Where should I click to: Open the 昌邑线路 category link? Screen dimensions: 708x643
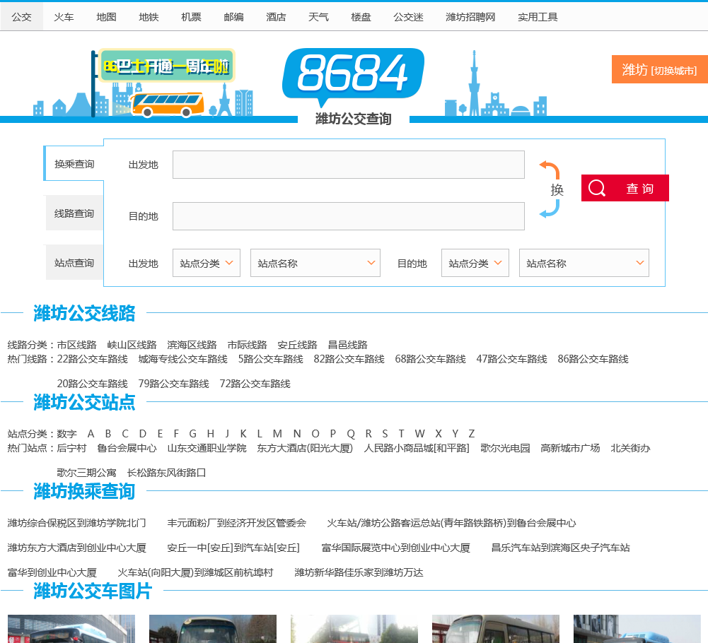[x=348, y=345]
